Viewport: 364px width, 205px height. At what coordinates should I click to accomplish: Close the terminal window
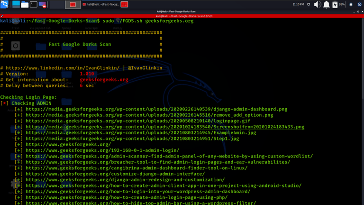(363, 11)
